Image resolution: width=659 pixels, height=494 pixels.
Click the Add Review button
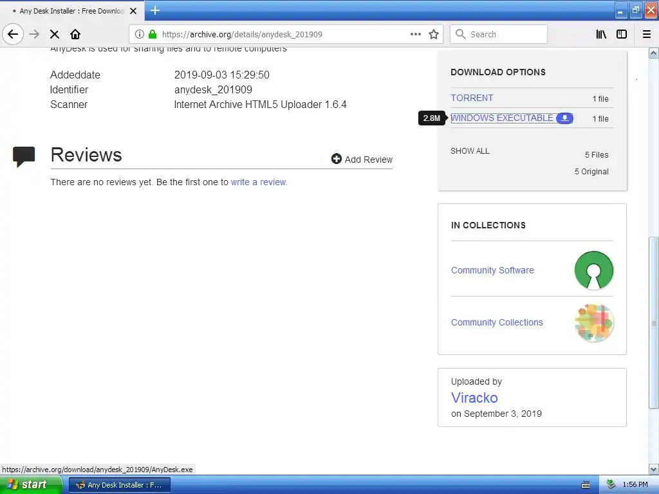pyautogui.click(x=362, y=160)
